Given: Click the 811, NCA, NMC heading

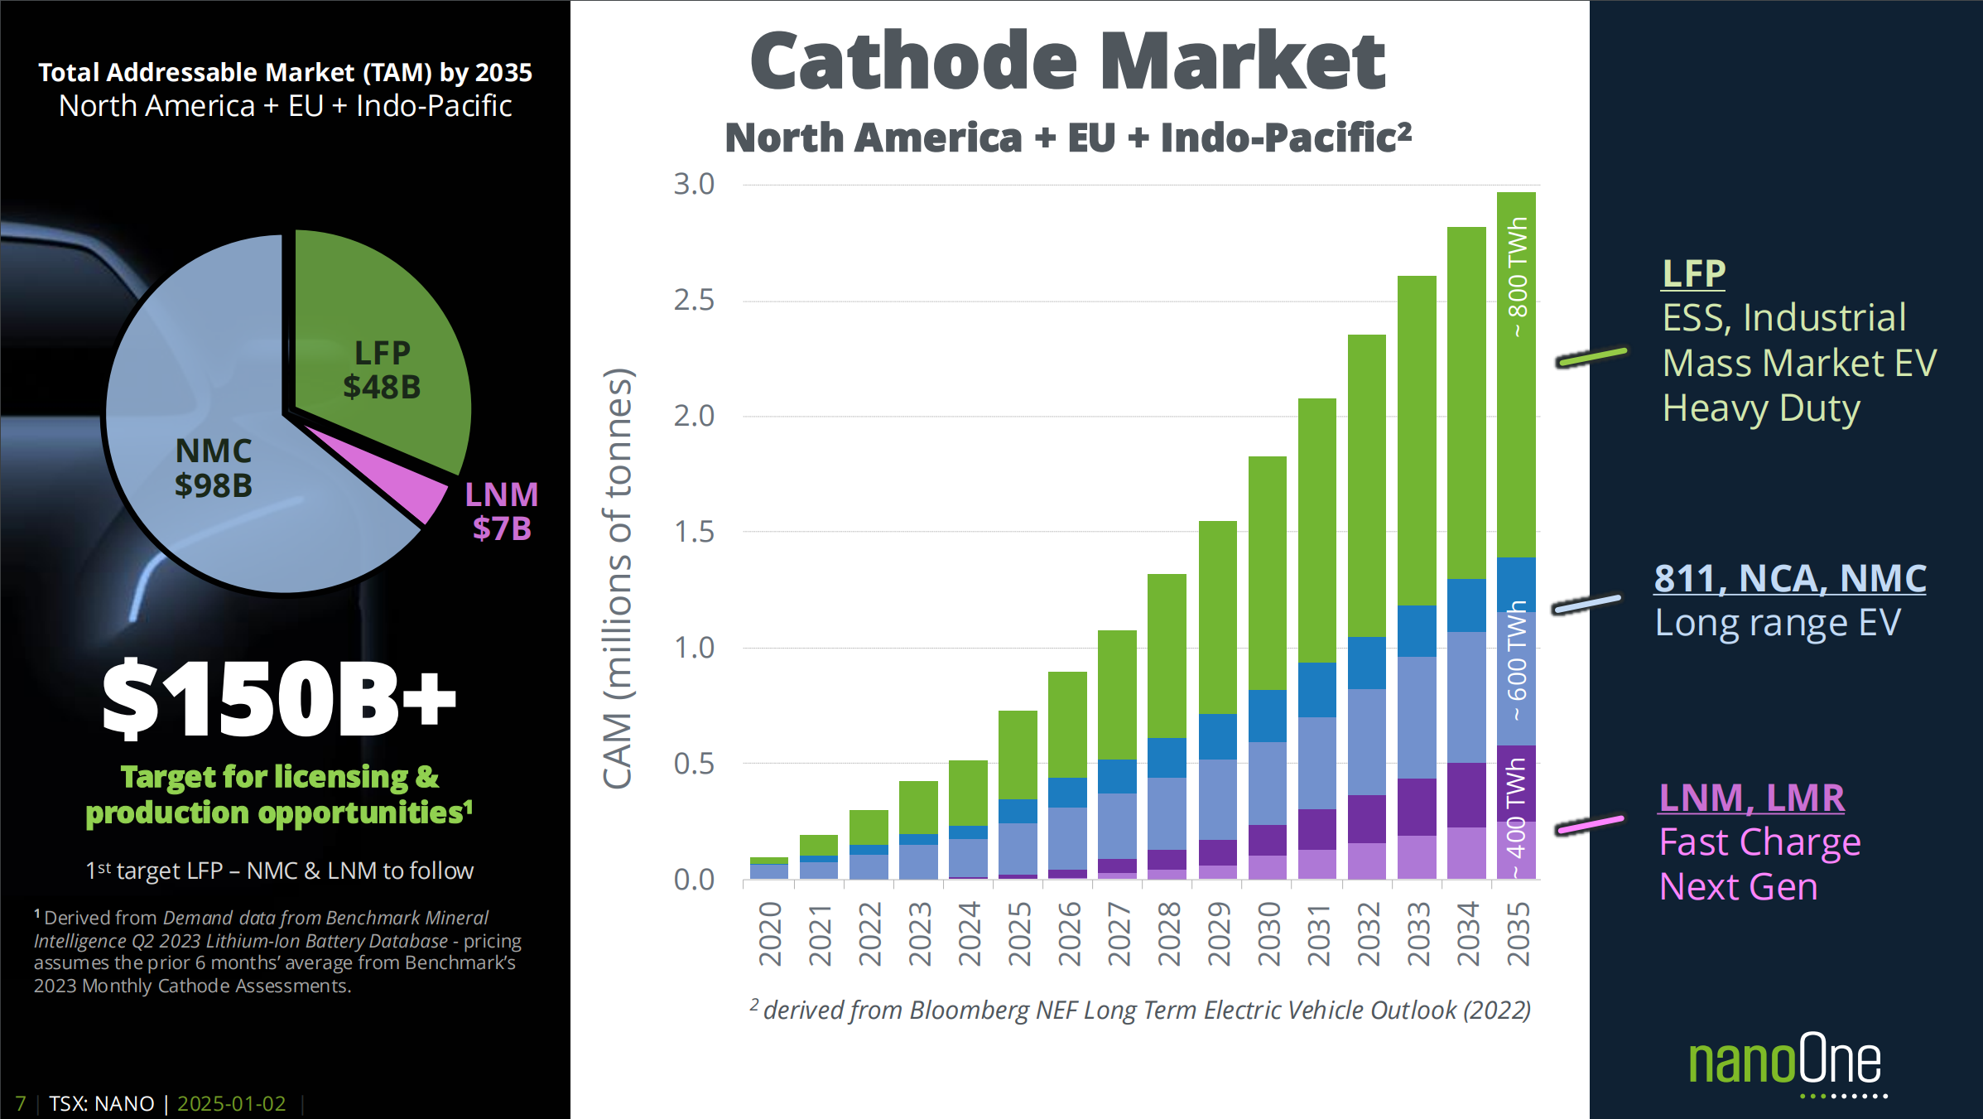Looking at the screenshot, I should coord(1789,578).
